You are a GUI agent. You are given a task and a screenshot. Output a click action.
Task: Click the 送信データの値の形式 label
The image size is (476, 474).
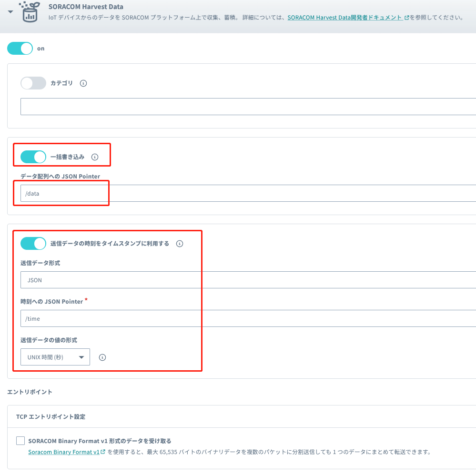tap(49, 340)
